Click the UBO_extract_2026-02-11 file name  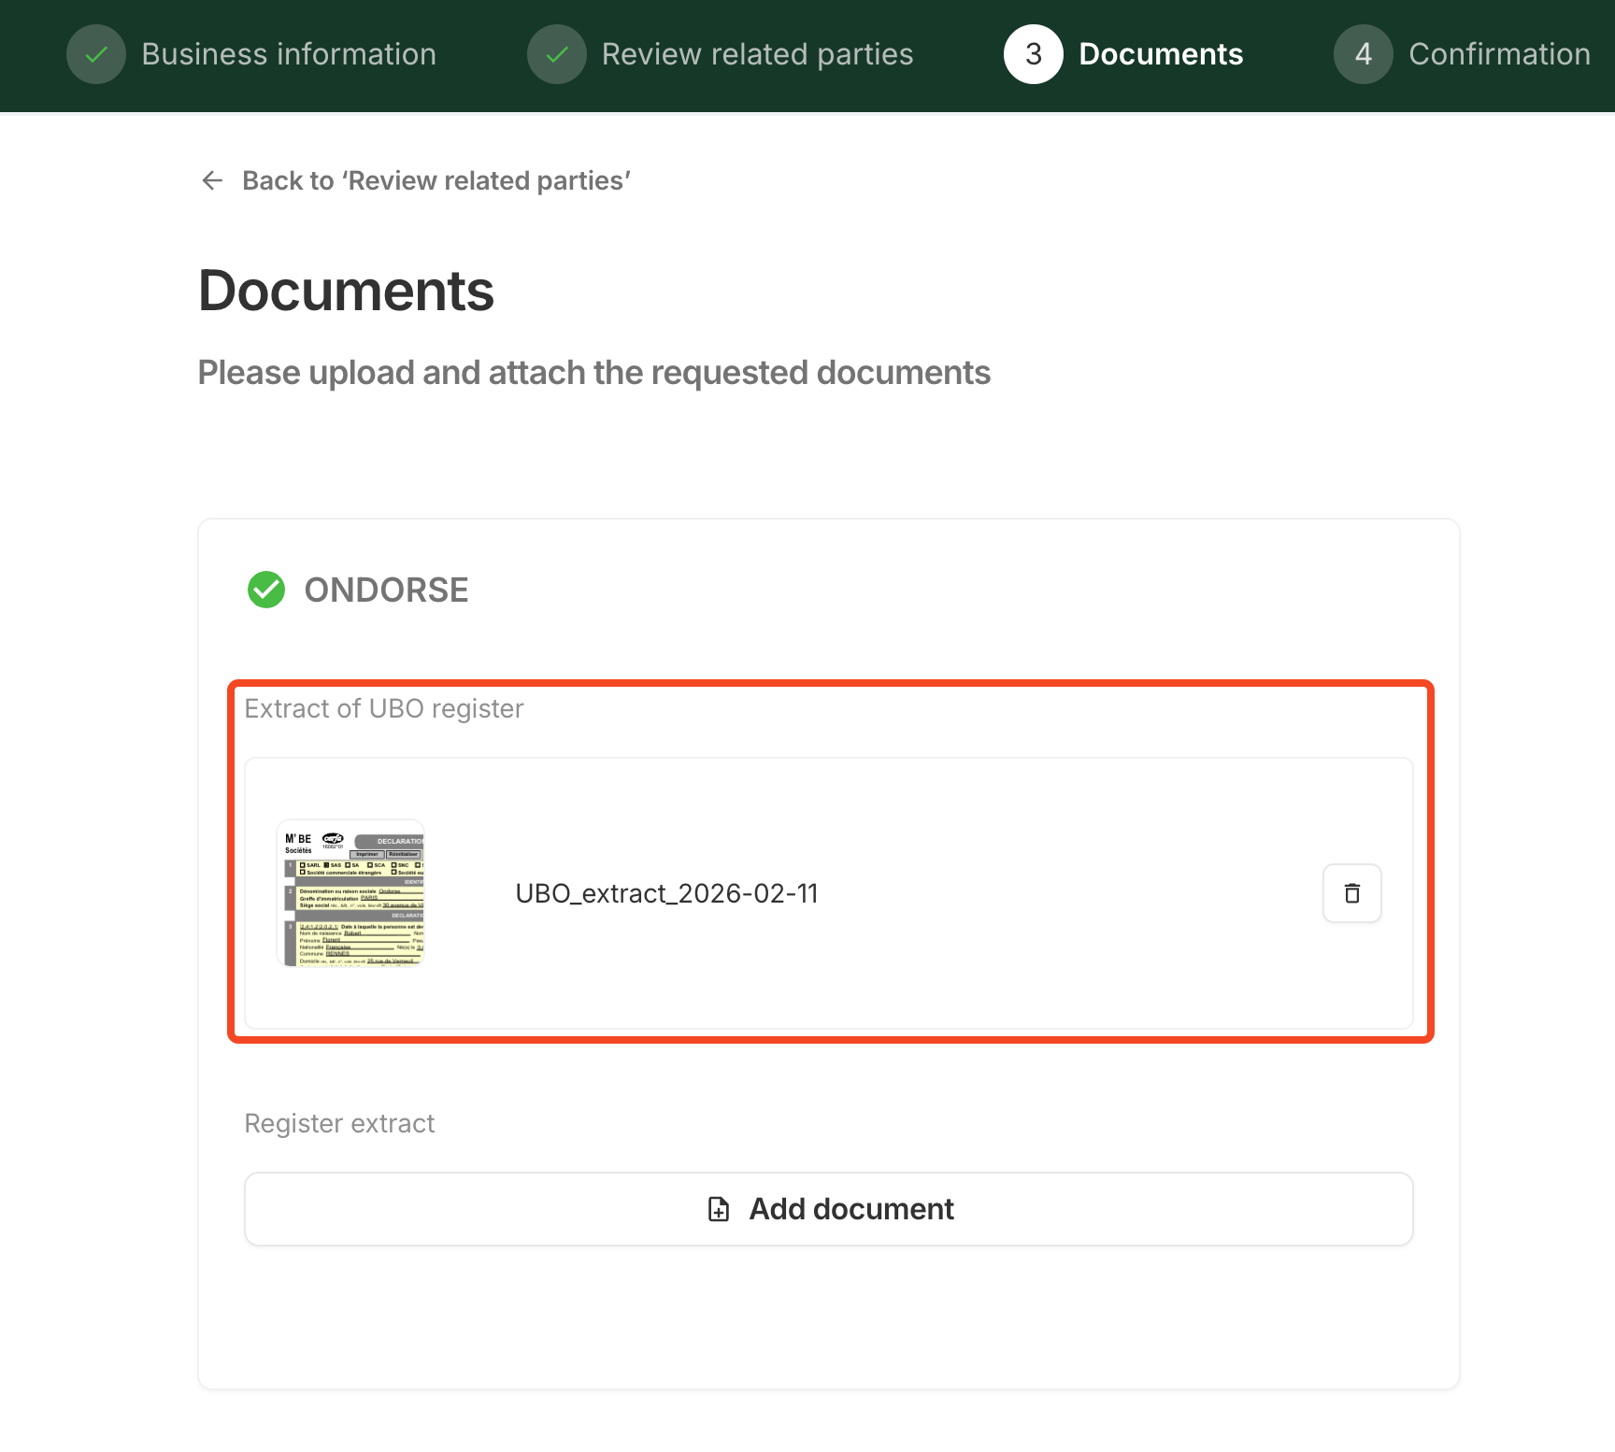point(666,893)
